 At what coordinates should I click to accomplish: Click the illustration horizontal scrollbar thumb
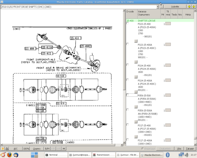[58, 145]
